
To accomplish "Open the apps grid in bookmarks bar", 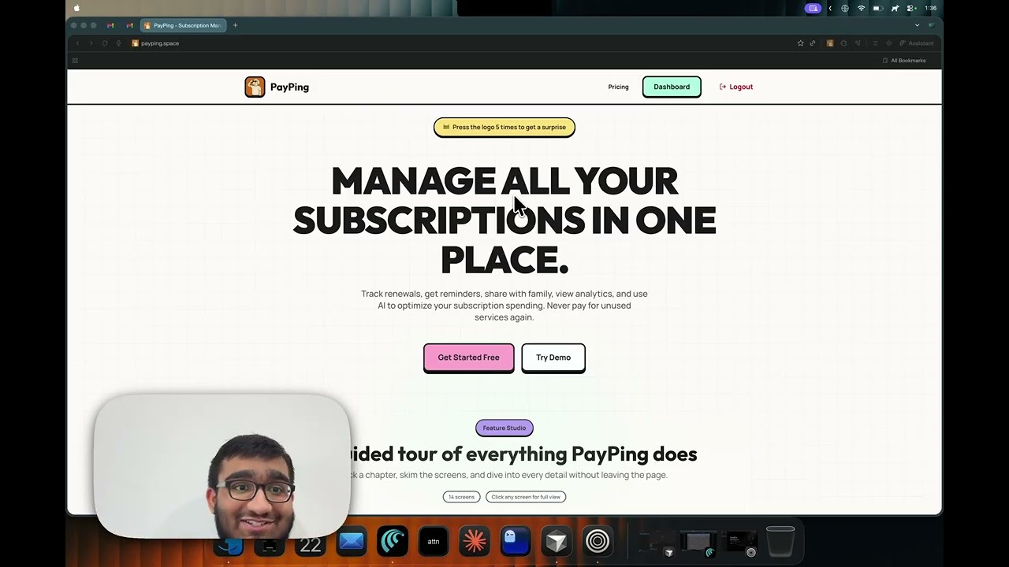I will pyautogui.click(x=75, y=61).
